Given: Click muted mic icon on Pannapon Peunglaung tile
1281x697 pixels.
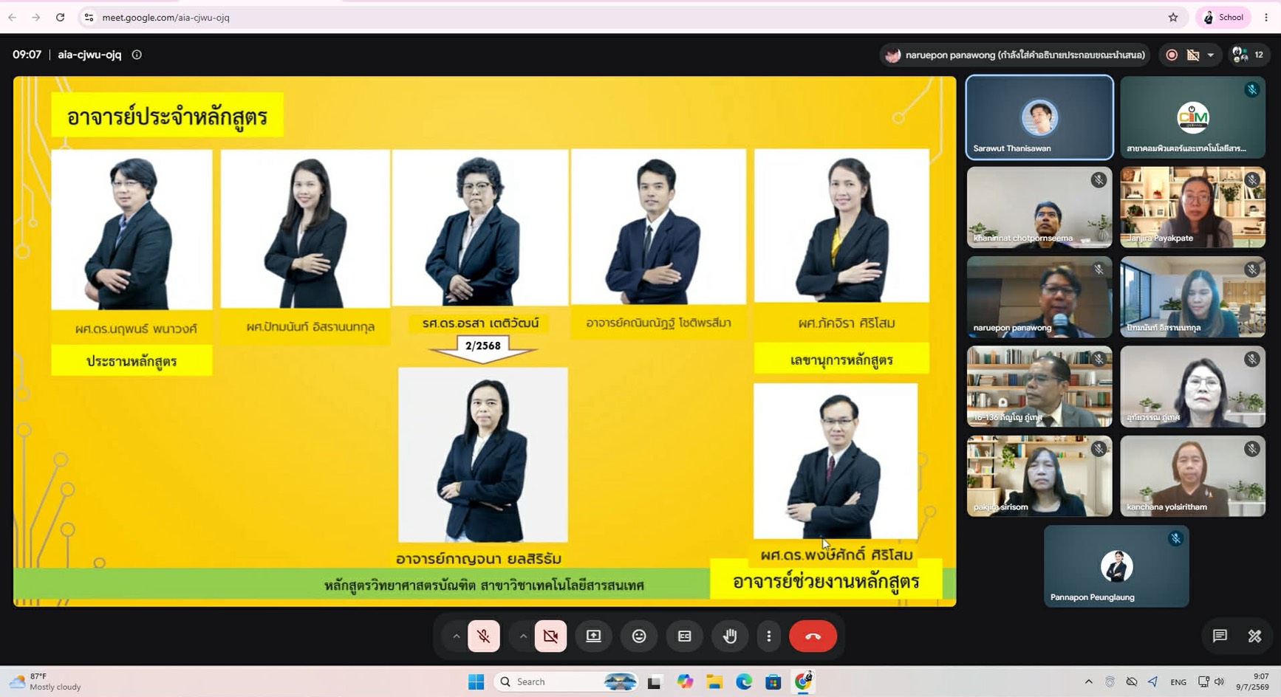Looking at the screenshot, I should click(1175, 538).
